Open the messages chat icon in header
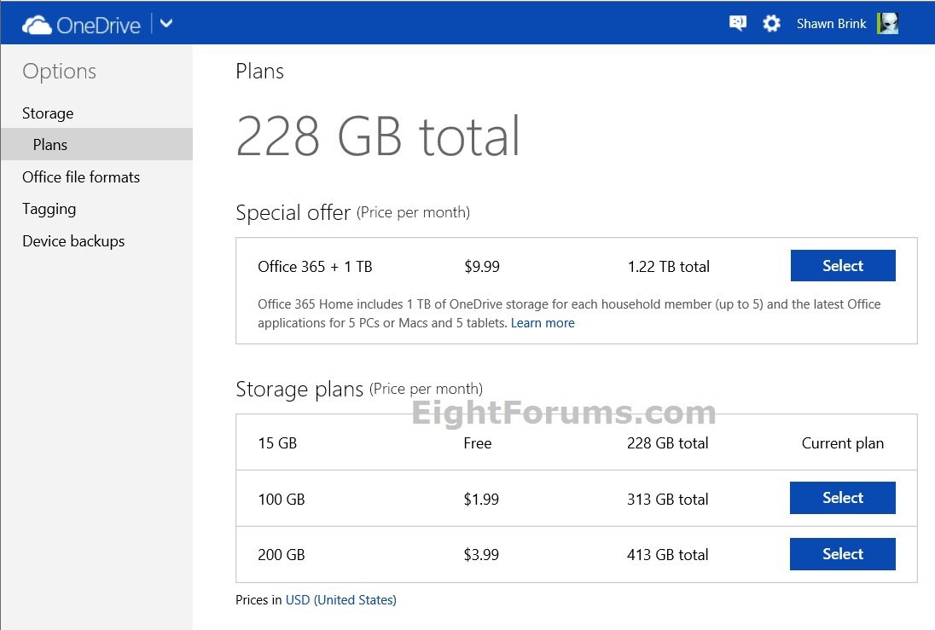Viewport: 935px width, 630px height. (738, 24)
